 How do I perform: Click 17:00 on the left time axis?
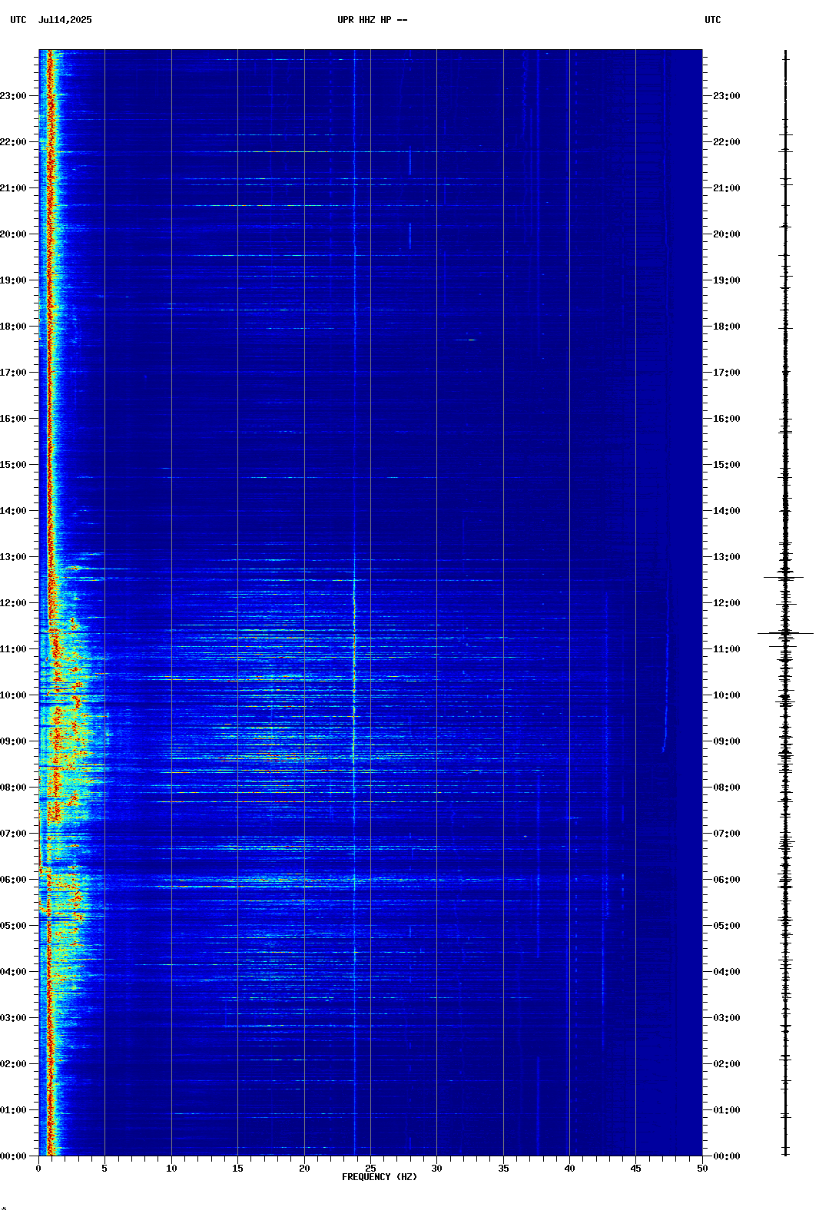point(13,373)
